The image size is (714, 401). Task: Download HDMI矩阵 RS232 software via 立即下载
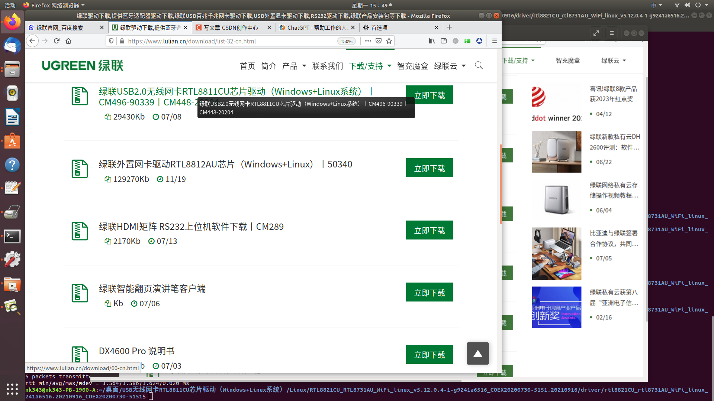pos(430,230)
